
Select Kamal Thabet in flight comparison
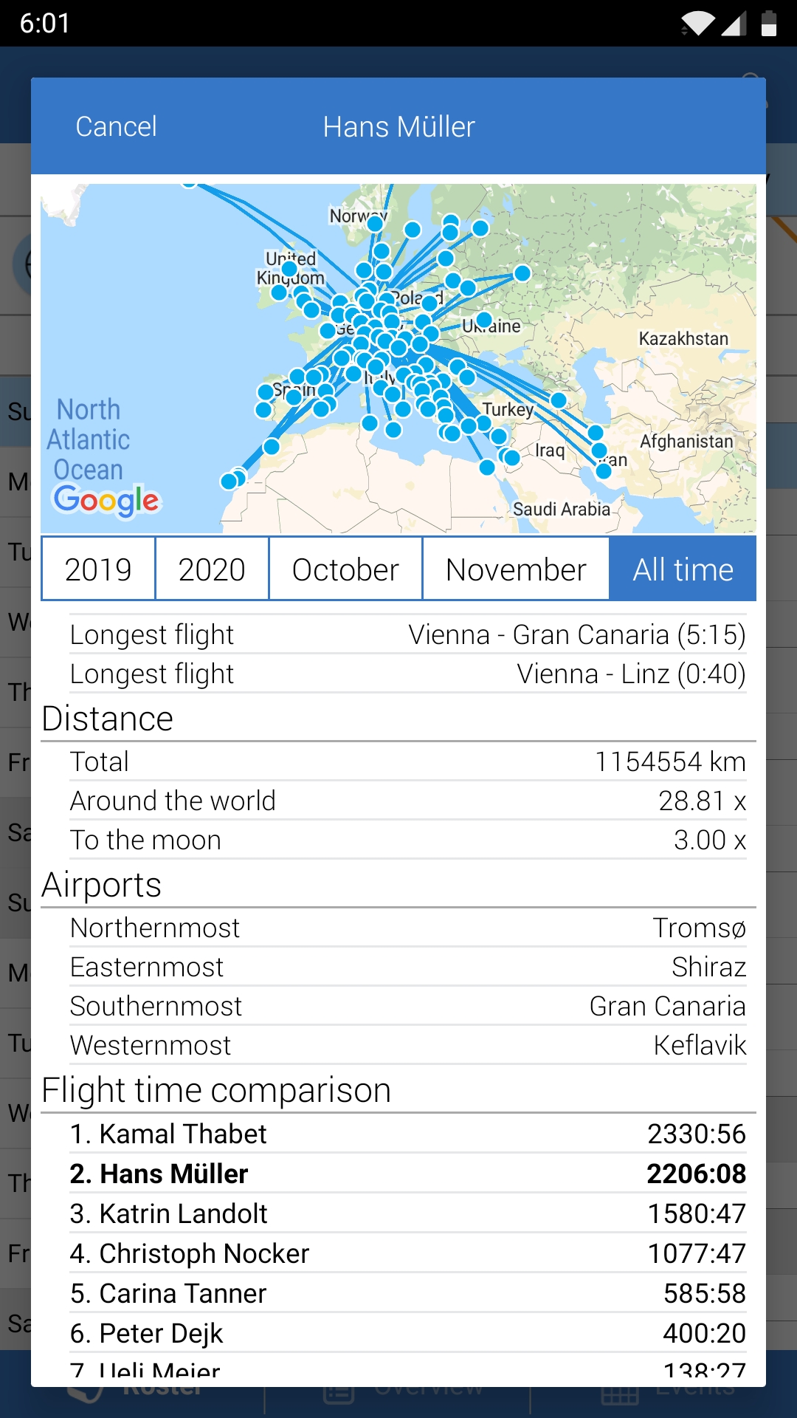[x=408, y=1134]
